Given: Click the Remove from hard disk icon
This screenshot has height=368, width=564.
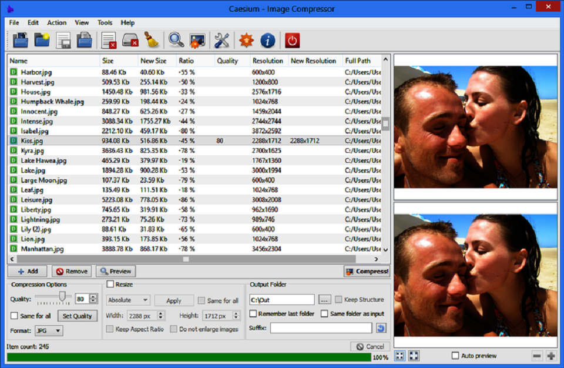Looking at the screenshot, I should click(130, 41).
